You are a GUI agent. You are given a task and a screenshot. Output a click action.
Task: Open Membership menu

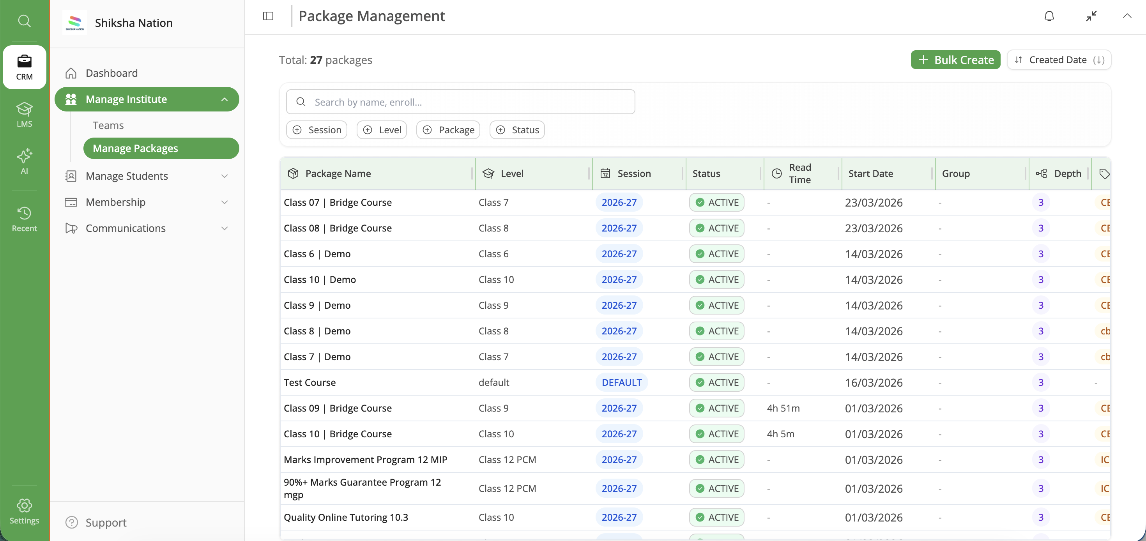point(146,202)
